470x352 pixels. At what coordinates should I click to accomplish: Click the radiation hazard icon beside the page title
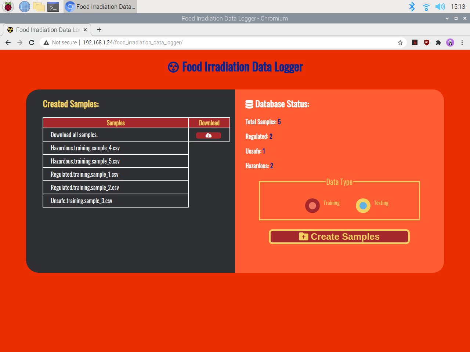[x=173, y=67]
